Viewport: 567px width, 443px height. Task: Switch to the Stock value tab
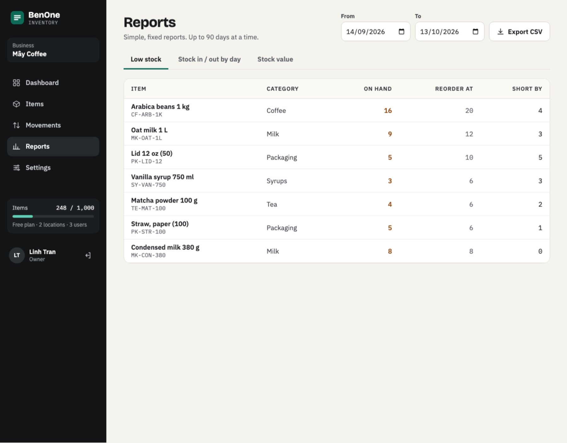pos(275,59)
